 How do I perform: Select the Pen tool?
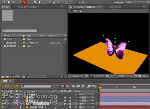point(39,2)
